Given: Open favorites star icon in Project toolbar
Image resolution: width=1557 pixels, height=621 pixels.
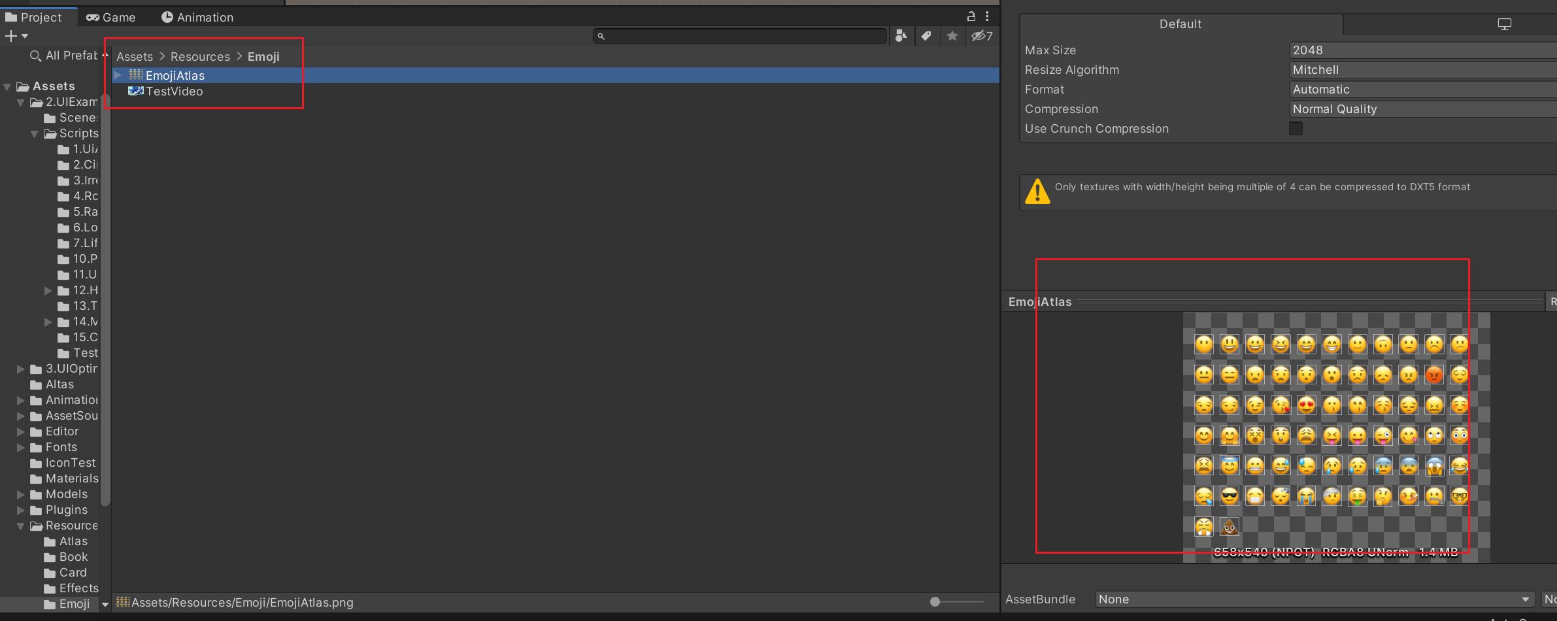Looking at the screenshot, I should [952, 36].
